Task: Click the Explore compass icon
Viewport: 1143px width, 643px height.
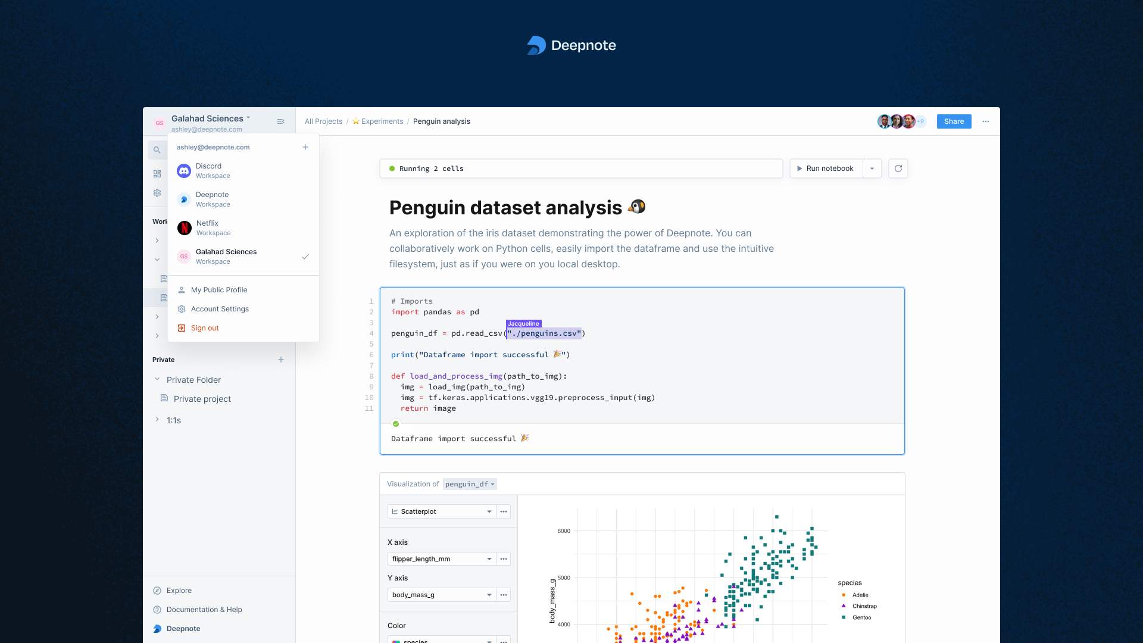Action: coord(157,591)
